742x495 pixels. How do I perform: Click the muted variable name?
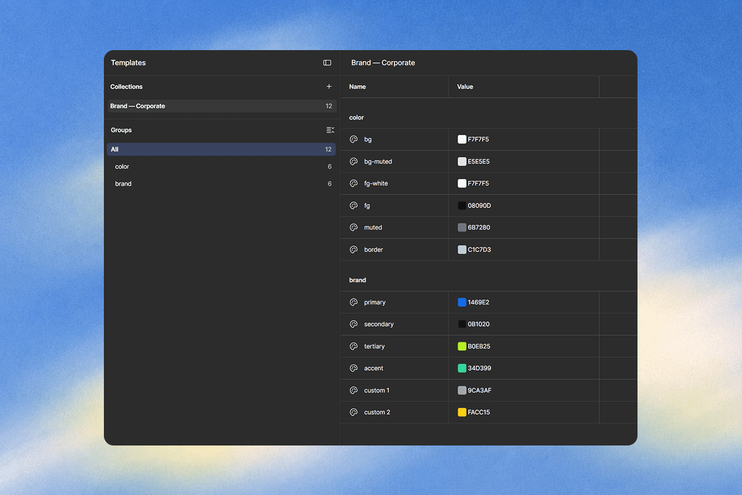[373, 227]
